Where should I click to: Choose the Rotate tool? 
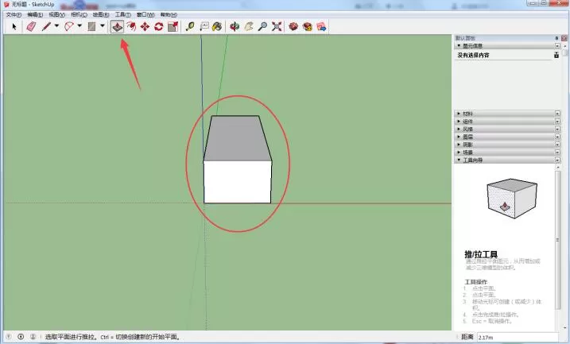click(x=158, y=26)
